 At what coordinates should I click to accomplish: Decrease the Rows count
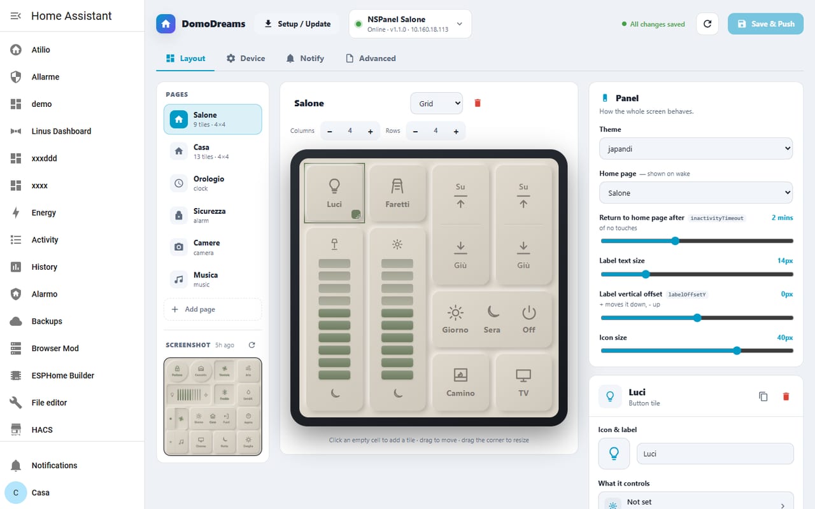pyautogui.click(x=415, y=131)
